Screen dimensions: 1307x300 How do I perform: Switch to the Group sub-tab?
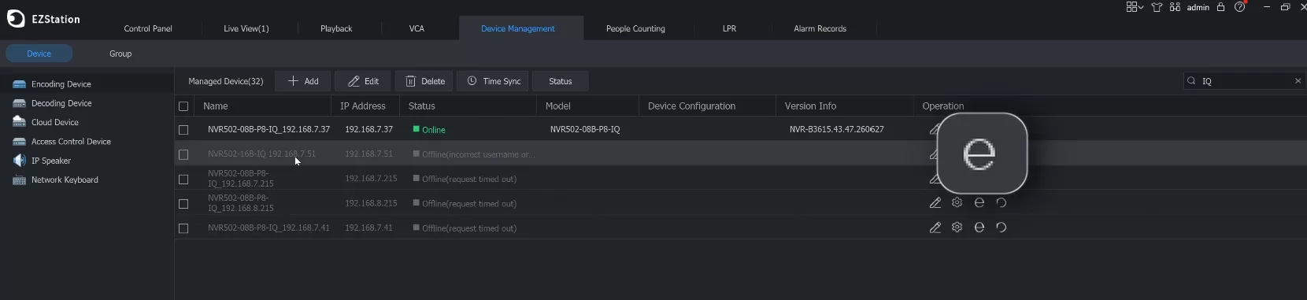coord(120,54)
